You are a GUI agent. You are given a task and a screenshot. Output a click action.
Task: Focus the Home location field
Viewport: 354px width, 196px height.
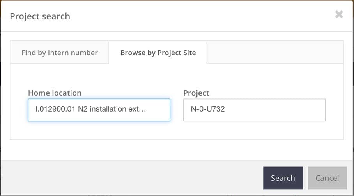tap(99, 110)
